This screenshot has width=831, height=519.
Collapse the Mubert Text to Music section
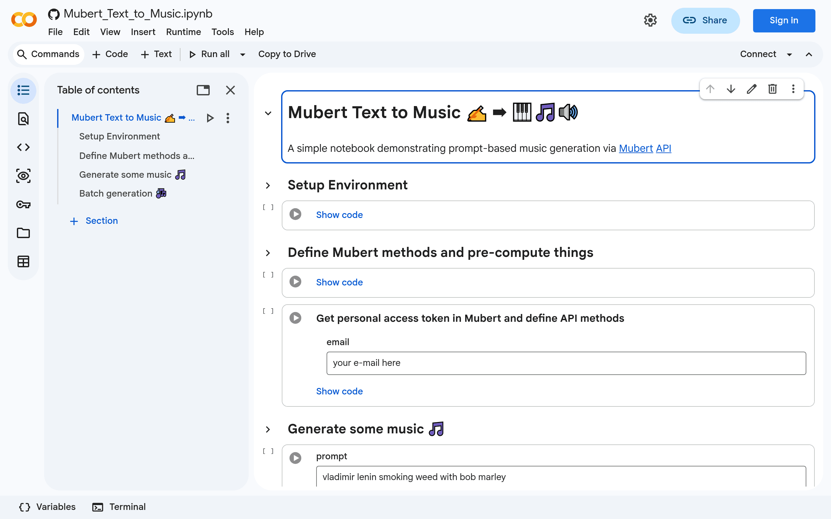pos(268,113)
